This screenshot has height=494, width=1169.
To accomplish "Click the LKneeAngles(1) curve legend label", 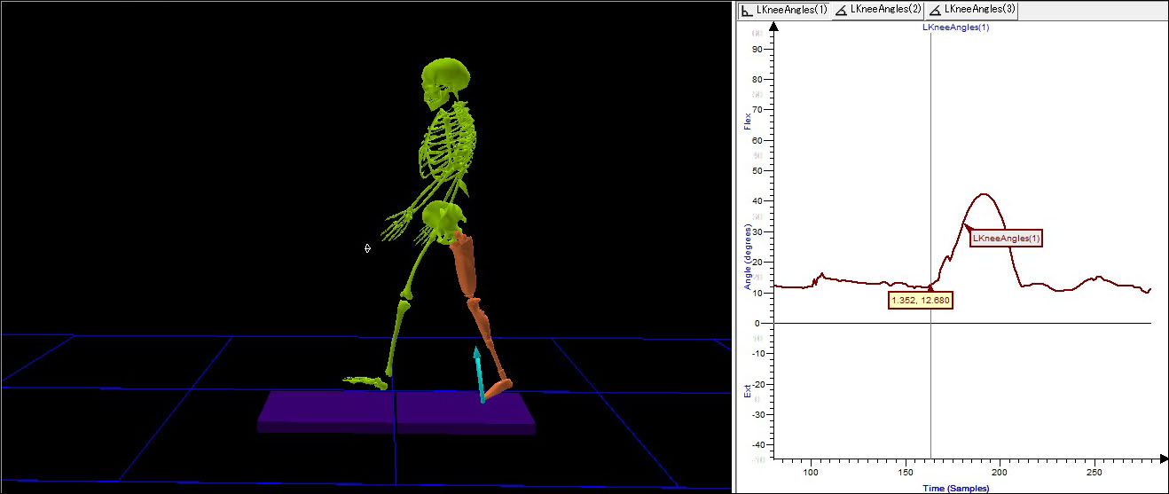I will pyautogui.click(x=1006, y=238).
